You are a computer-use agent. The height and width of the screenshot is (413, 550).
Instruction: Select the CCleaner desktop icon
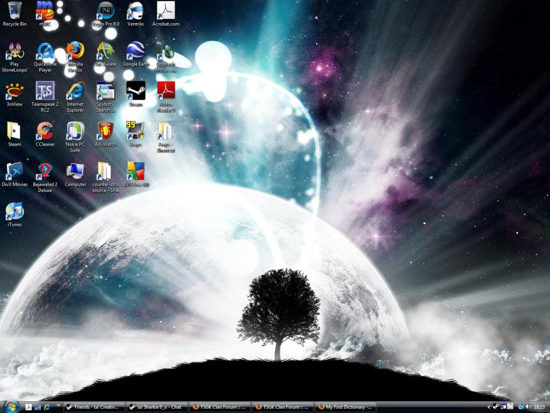coord(45,131)
